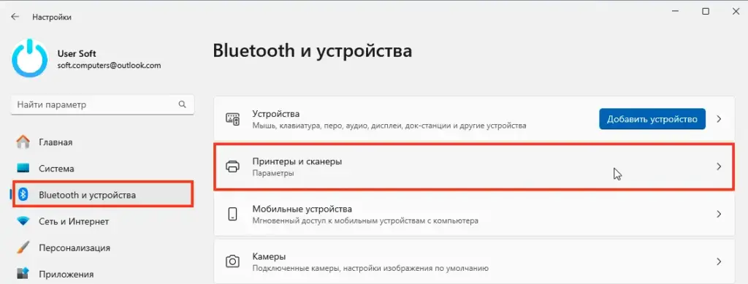Open Камеры settings chevron
The image size is (748, 284).
(719, 261)
